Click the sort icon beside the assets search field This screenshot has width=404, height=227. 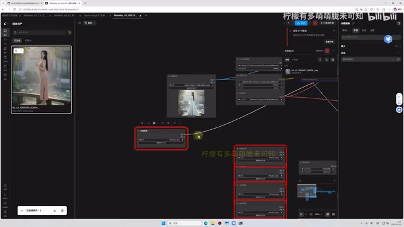coord(69,32)
